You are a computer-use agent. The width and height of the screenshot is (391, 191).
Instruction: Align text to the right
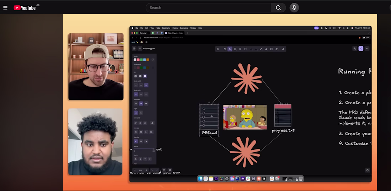146,141
